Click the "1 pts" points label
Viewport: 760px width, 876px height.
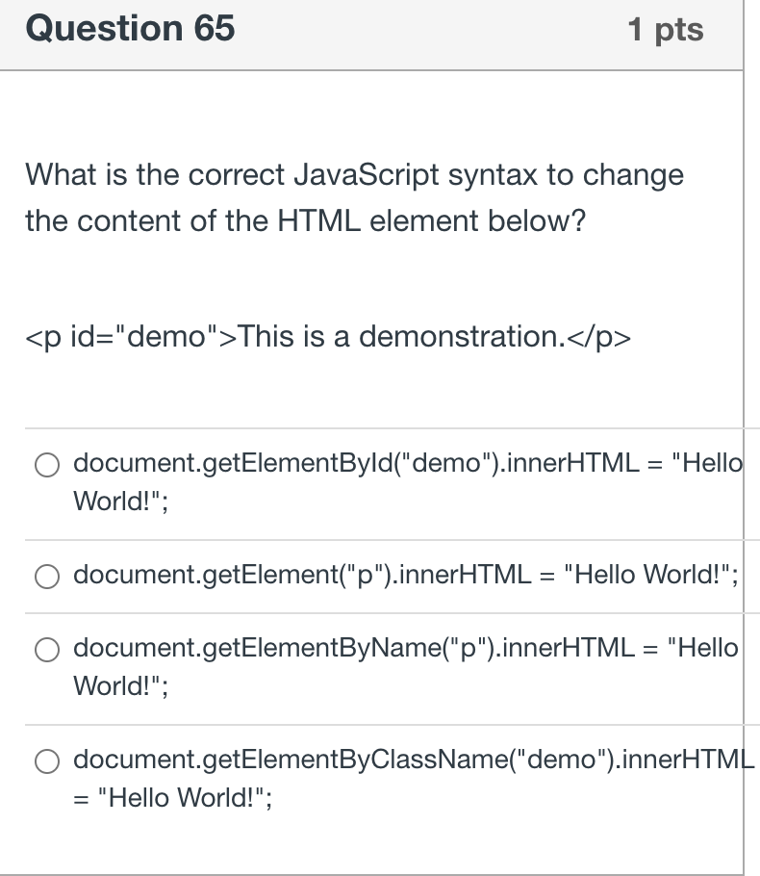coord(666,30)
